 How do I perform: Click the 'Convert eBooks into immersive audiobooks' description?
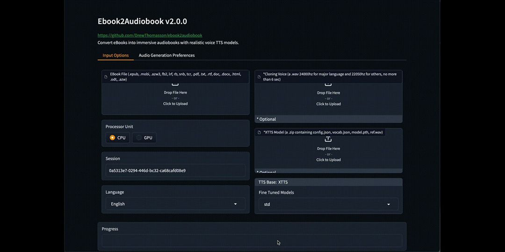tap(168, 42)
